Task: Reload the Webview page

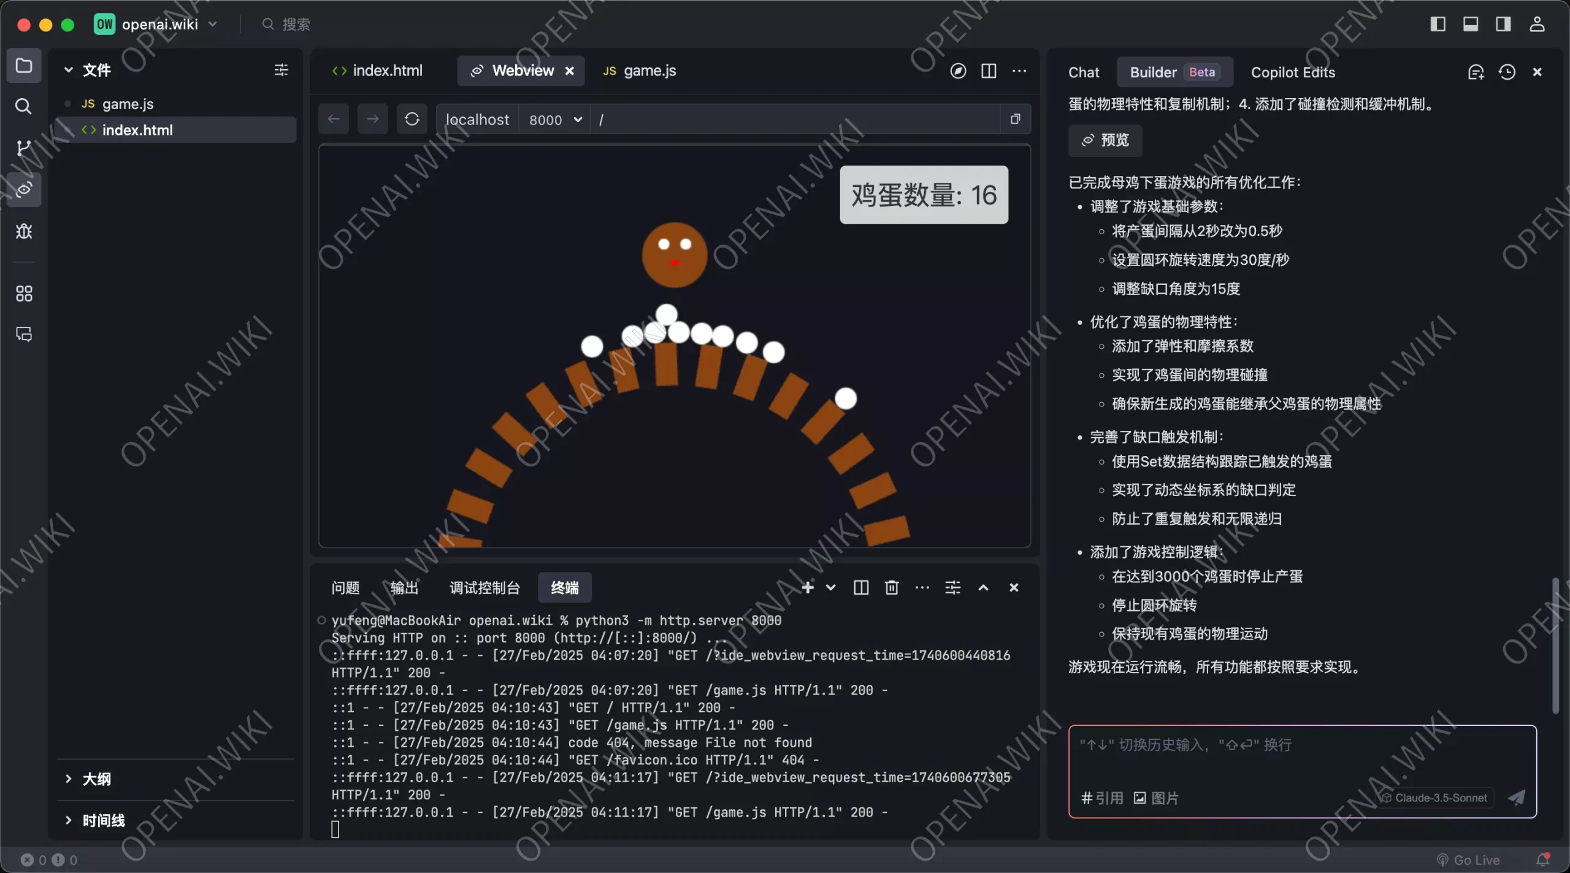Action: tap(412, 119)
